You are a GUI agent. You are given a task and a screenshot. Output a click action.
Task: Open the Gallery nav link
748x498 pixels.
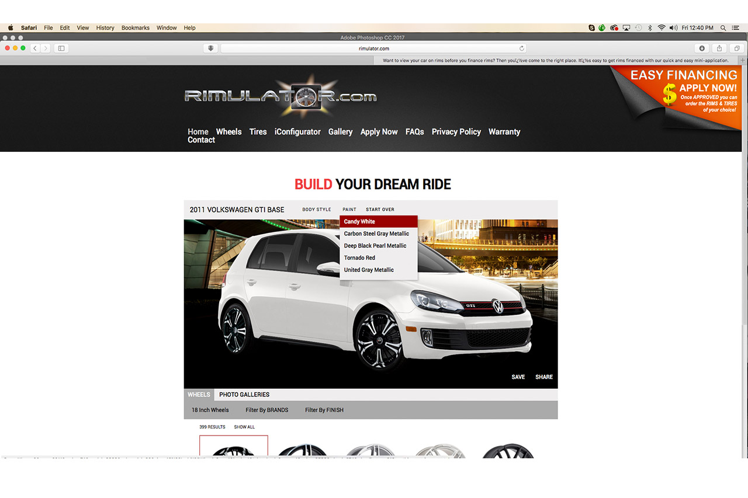pyautogui.click(x=341, y=132)
